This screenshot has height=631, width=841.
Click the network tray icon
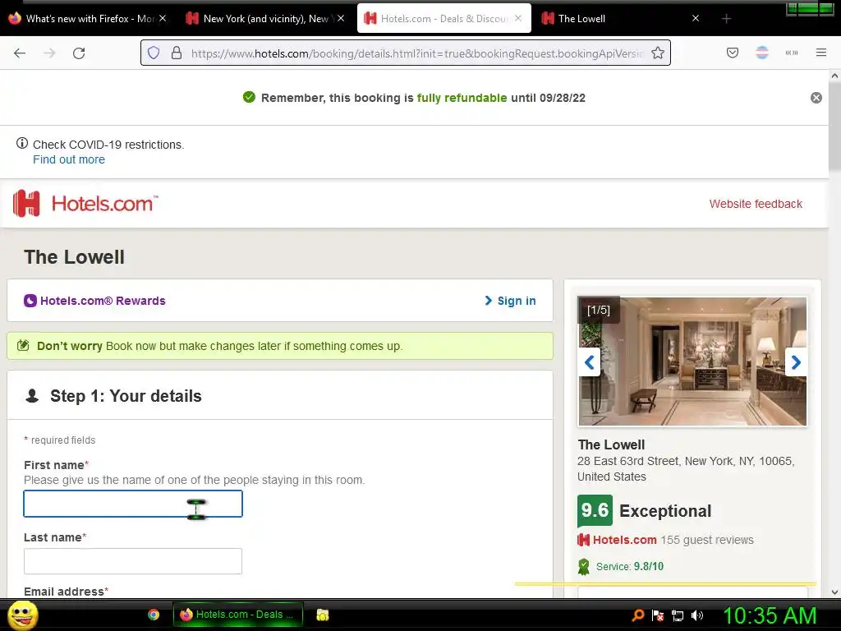(x=678, y=615)
